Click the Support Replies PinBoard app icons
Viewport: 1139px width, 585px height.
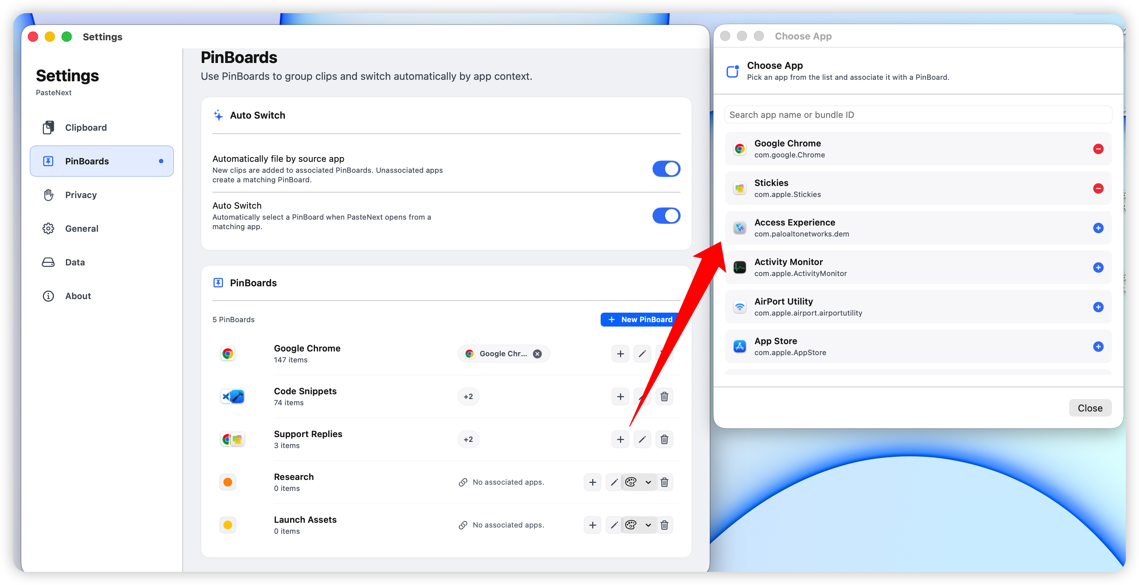233,439
